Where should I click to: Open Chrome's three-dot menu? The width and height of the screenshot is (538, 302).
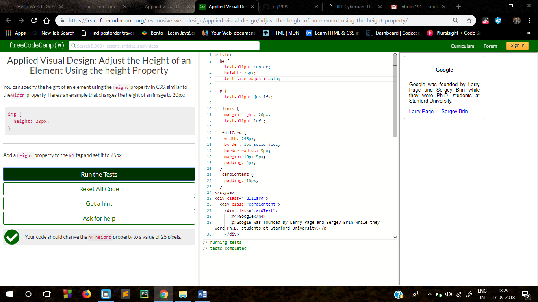pyautogui.click(x=529, y=20)
